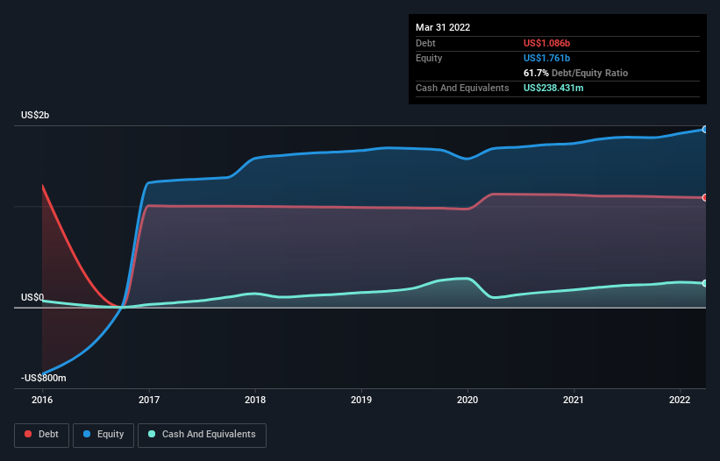Click the Mar 31 2022 tooltip date
Viewport: 720px width, 461px height.
click(443, 27)
